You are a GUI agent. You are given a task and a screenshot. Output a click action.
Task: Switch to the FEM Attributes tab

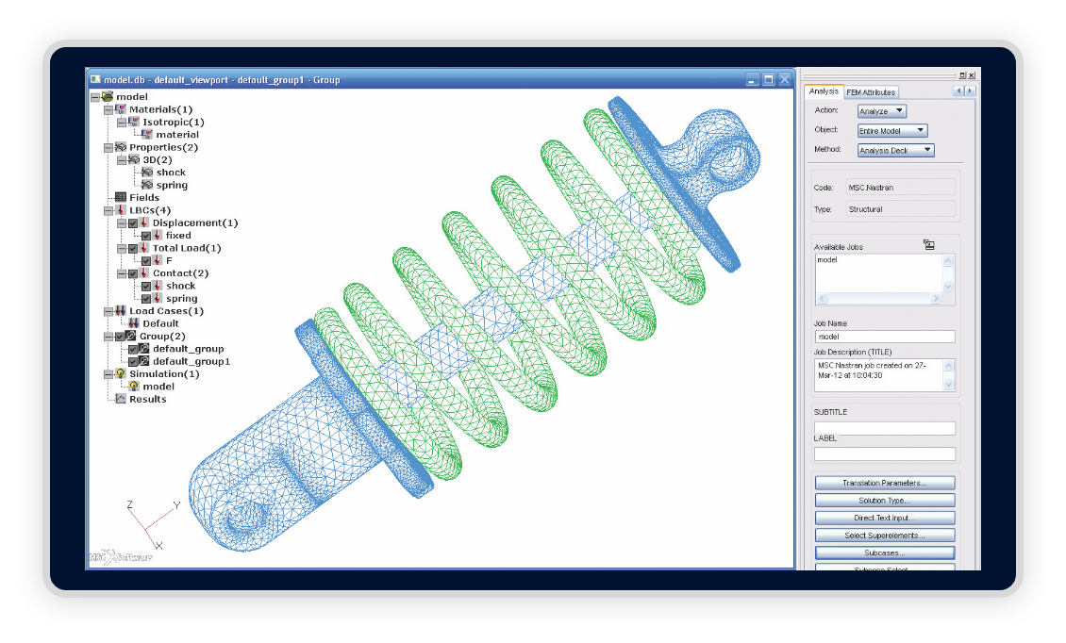(871, 91)
